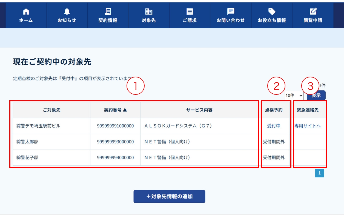The height and width of the screenshot is (215, 344).
Task: Click ＮＥＴ警備 cell in 綜警花子邸 row
Action: 199,158
